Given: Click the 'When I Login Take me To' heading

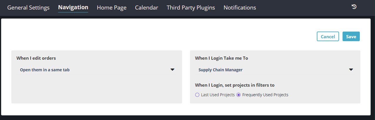Looking at the screenshot, I should (221, 58).
